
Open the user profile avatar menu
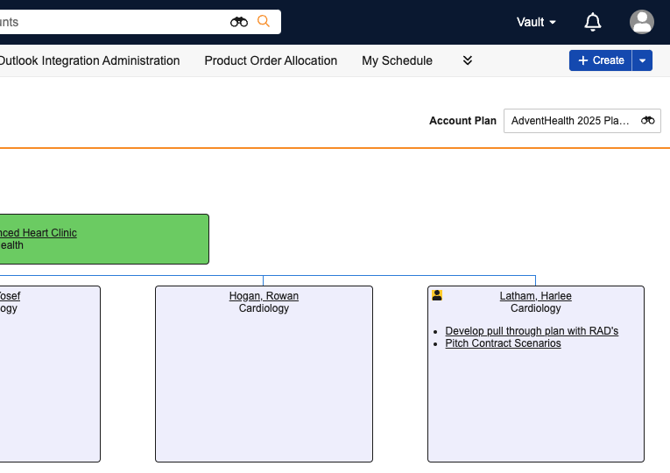[x=642, y=22]
